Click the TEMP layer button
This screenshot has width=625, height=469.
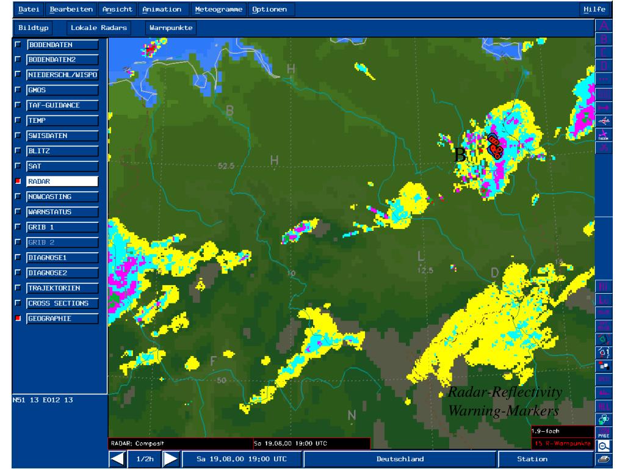click(63, 120)
